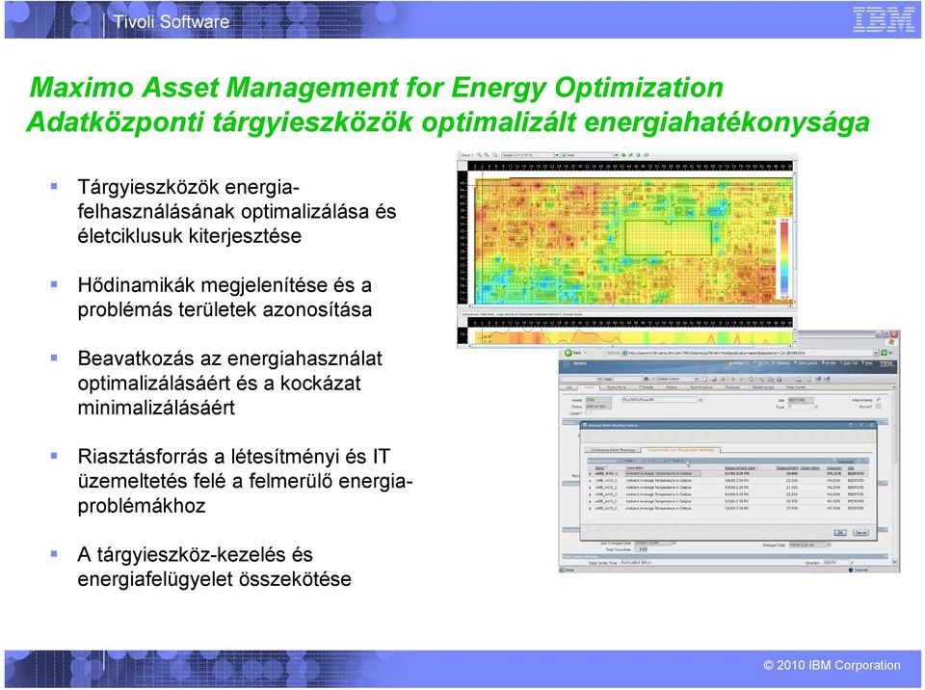This screenshot has height=690, width=925.
Task: Switch to the Specifications tab
Action: click(700, 387)
